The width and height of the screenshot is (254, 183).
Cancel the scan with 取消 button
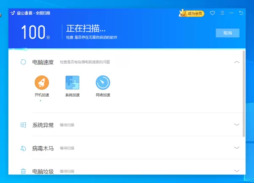point(228,33)
